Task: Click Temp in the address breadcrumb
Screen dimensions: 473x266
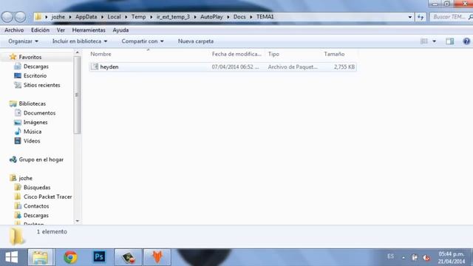Action: (x=138, y=17)
